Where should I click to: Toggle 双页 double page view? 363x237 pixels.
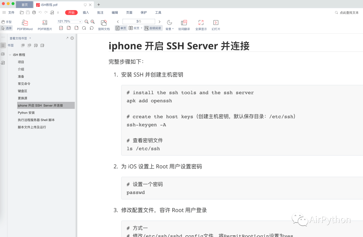[x=134, y=28]
